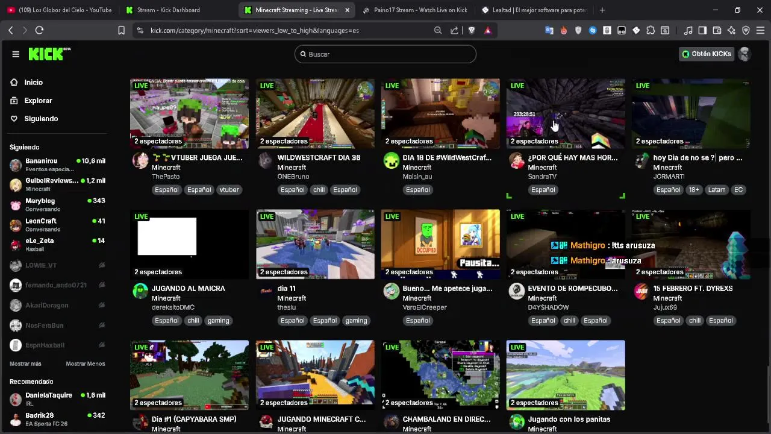Viewport: 771px width, 434px height.
Task: Click the vtuber tag under ThePasto
Action: [x=229, y=190]
